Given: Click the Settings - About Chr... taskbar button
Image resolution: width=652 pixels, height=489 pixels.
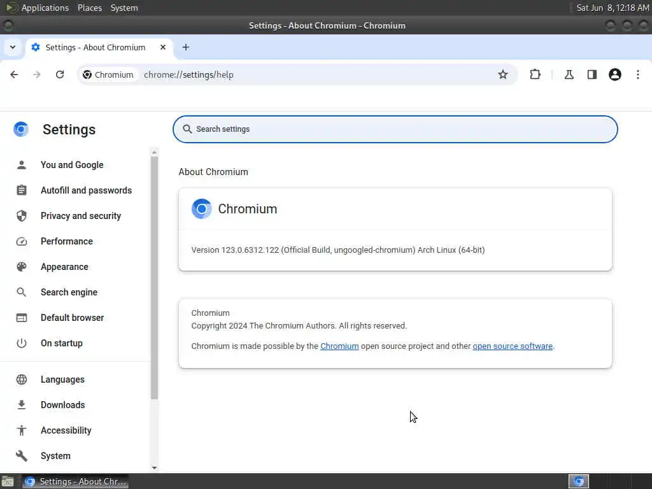Looking at the screenshot, I should (75, 481).
